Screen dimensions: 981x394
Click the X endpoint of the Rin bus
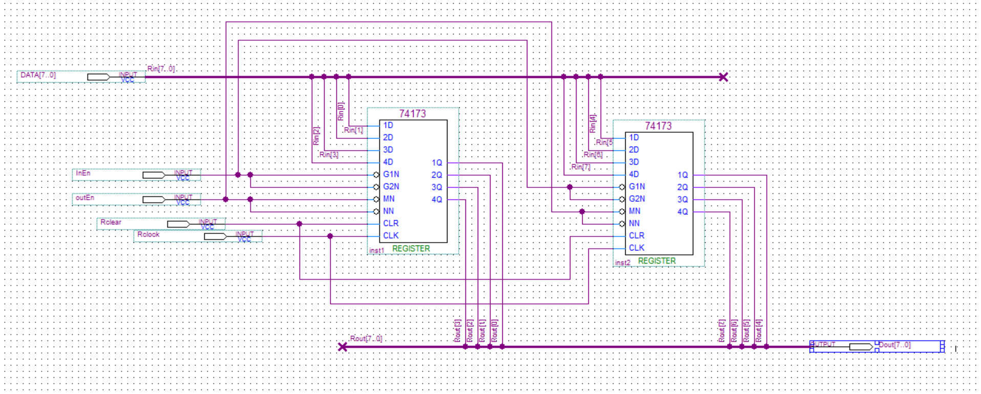pos(723,77)
